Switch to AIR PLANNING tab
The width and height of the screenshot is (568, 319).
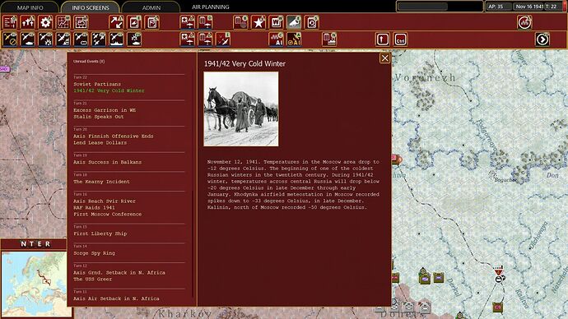[211, 7]
